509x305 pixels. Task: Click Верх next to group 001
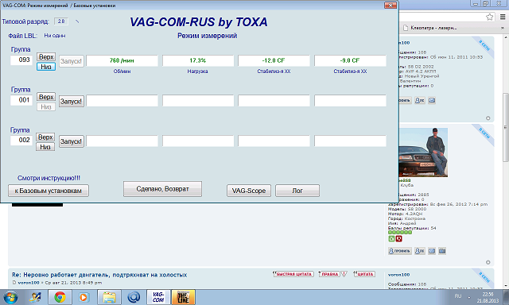(x=46, y=97)
